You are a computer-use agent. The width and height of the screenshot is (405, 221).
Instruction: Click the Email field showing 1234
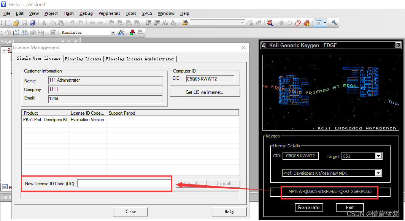[105, 99]
